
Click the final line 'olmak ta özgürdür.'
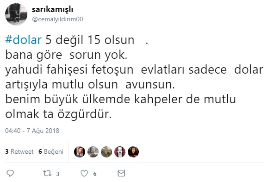58,114
